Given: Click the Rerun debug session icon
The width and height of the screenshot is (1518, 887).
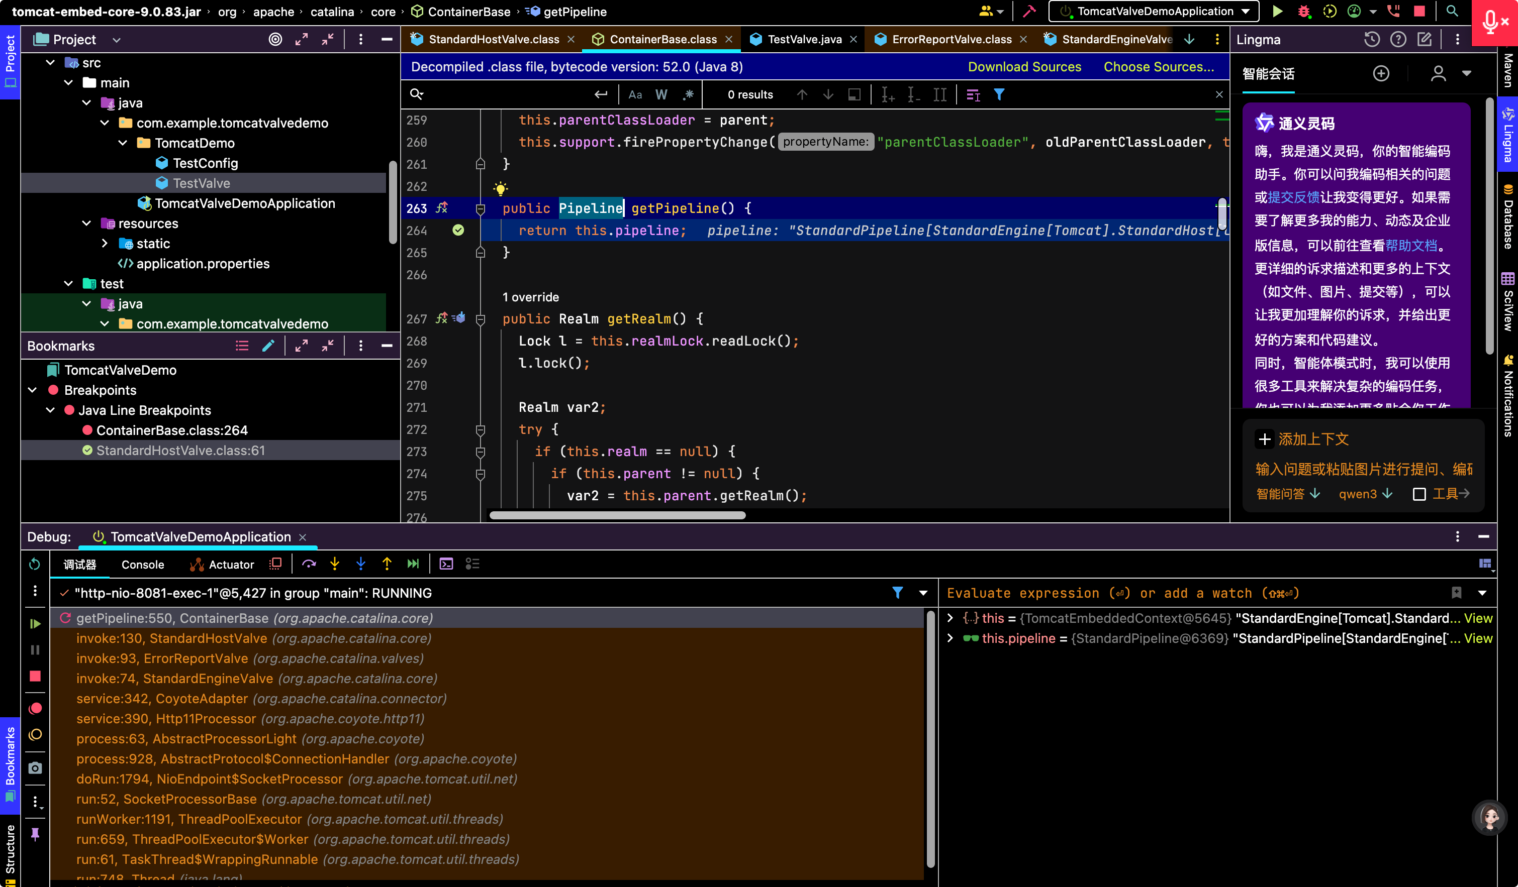Looking at the screenshot, I should point(35,564).
